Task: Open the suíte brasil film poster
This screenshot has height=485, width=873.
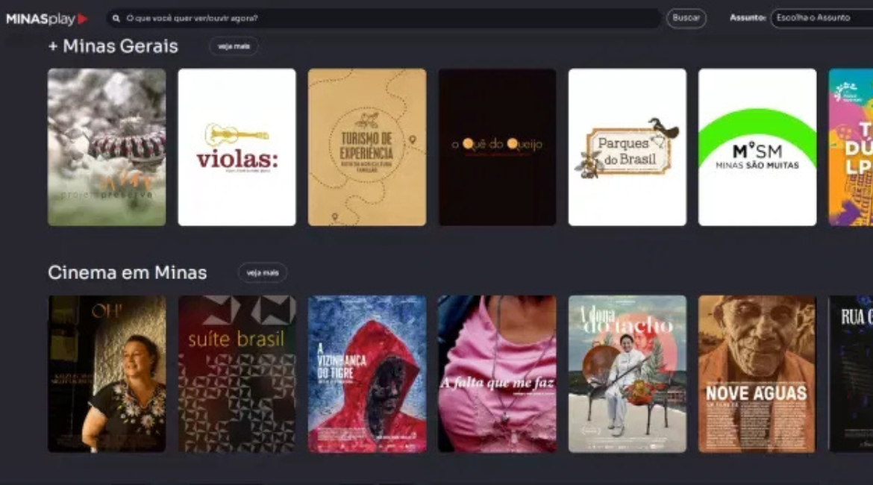Action: 237,374
